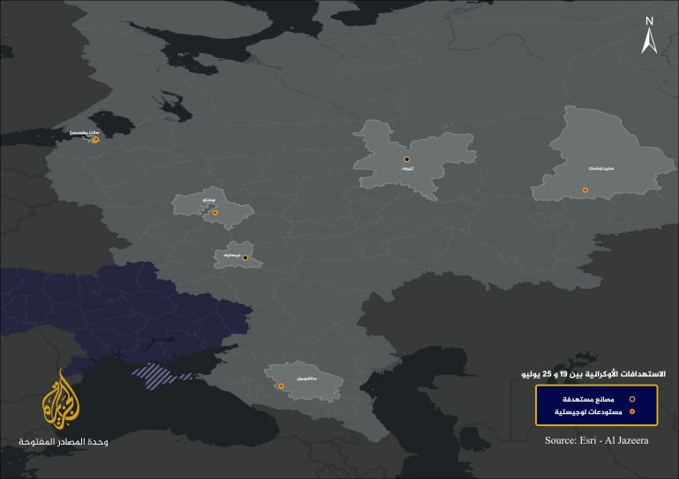Click the Lipetsk dark factory marker
Image resolution: width=679 pixels, height=479 pixels.
tap(245, 258)
